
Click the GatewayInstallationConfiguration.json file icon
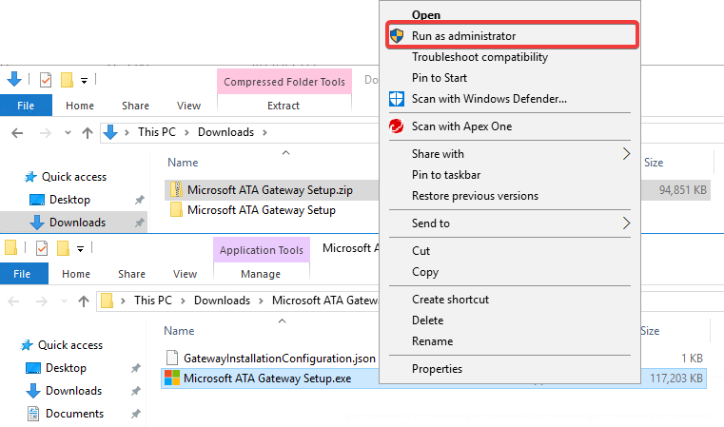(172, 359)
